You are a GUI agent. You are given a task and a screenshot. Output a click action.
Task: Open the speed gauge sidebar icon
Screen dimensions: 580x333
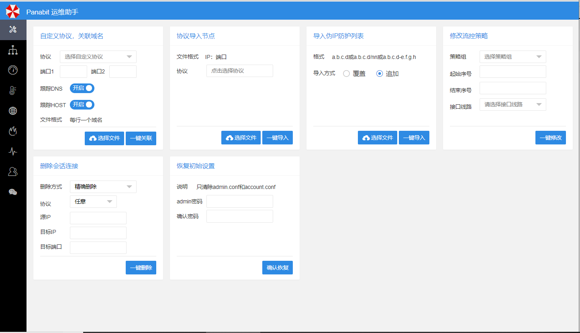[13, 70]
